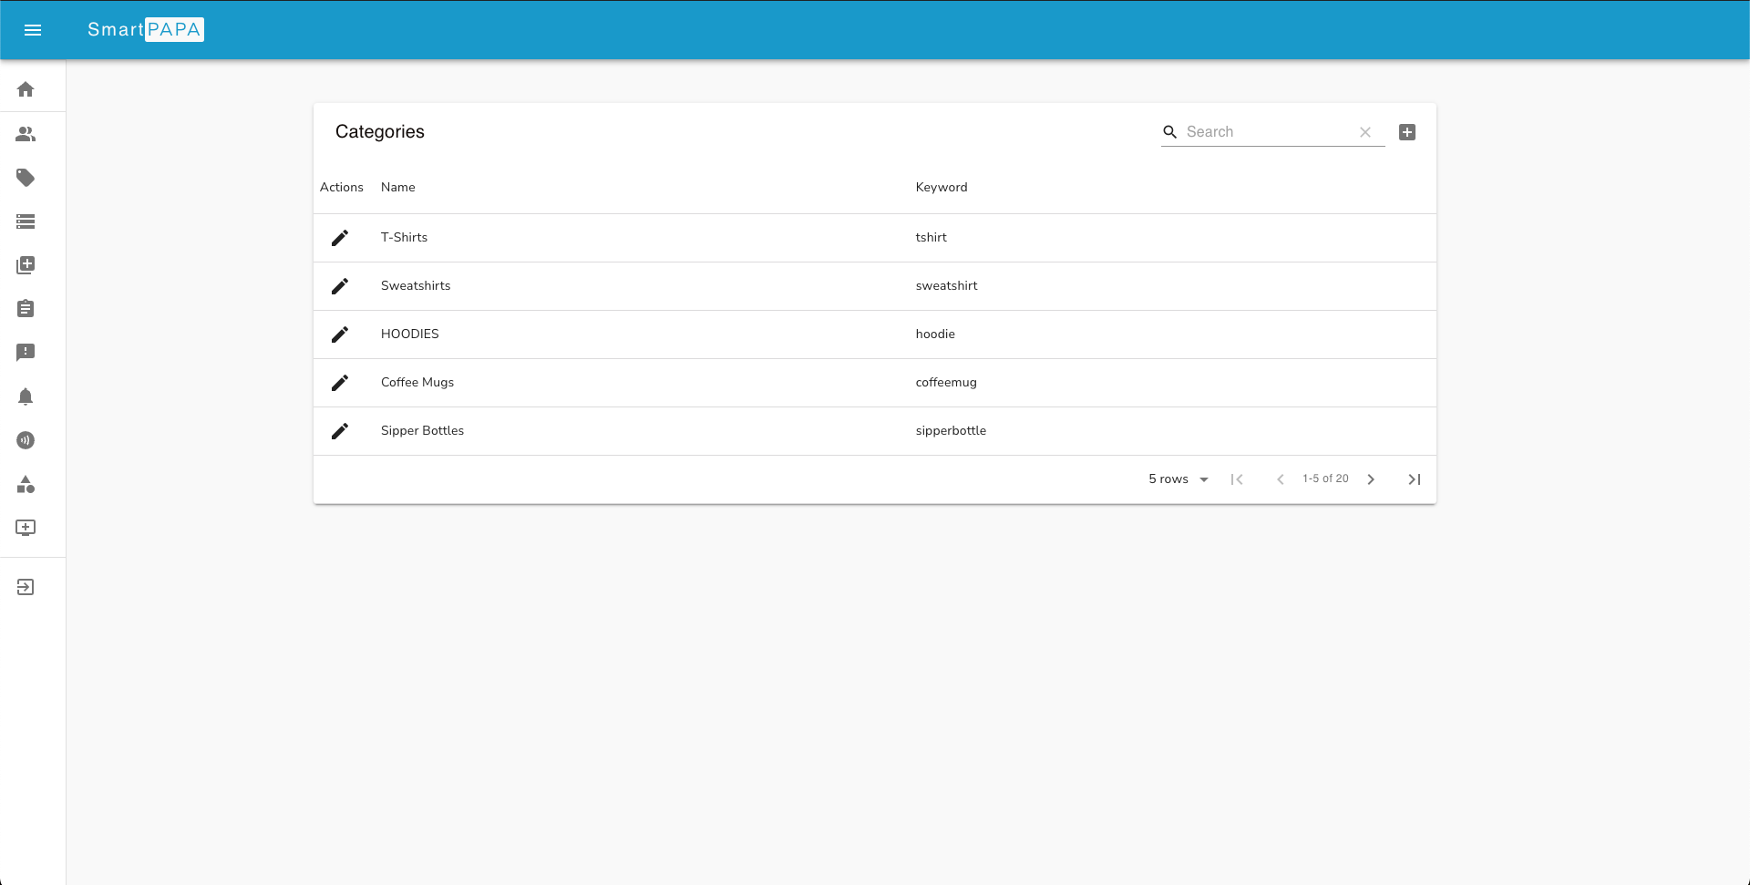Open the add-media icon in the sidebar
1750x885 pixels.
click(x=26, y=264)
